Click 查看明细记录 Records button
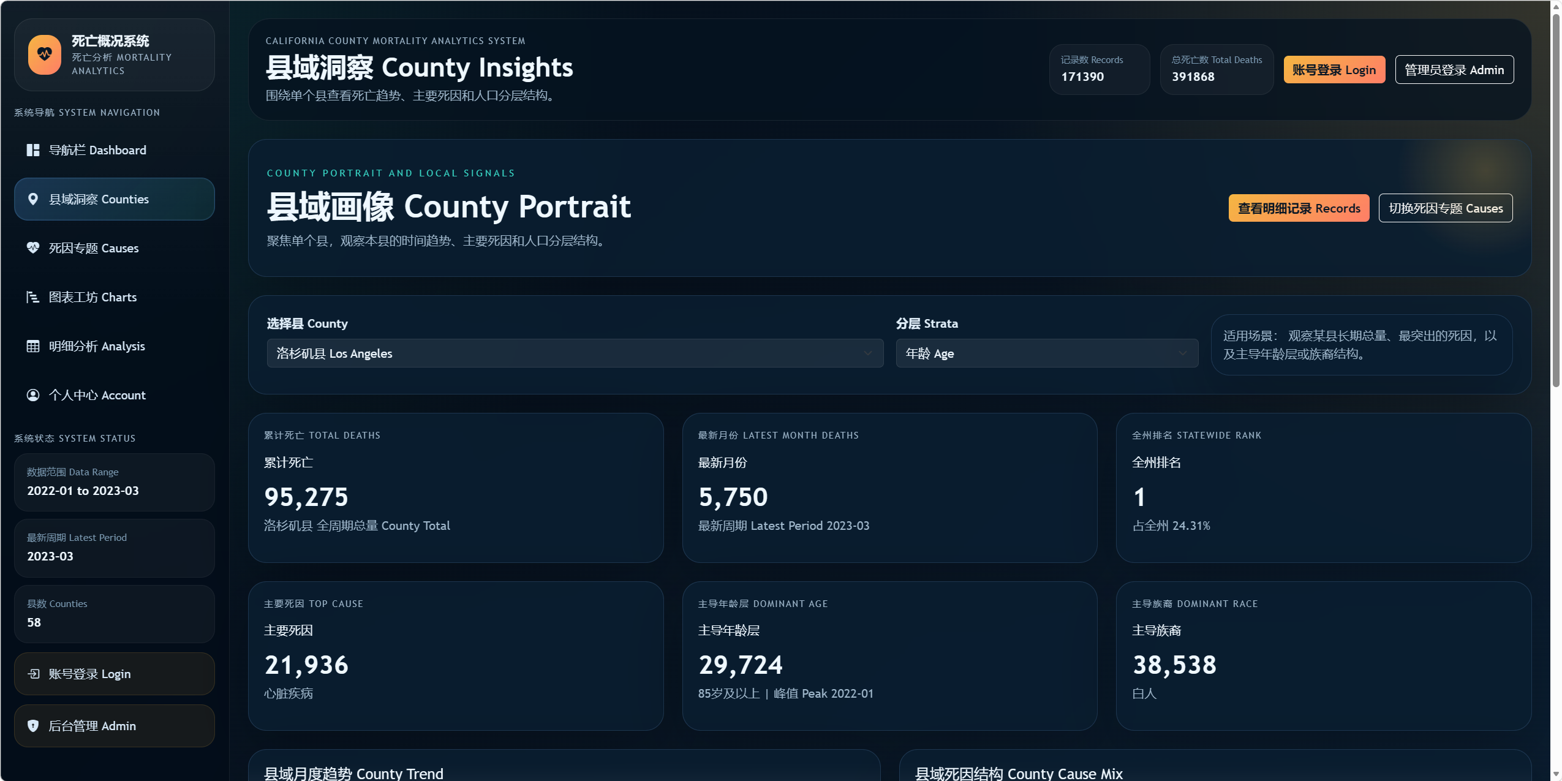This screenshot has width=1562, height=781. (1299, 208)
